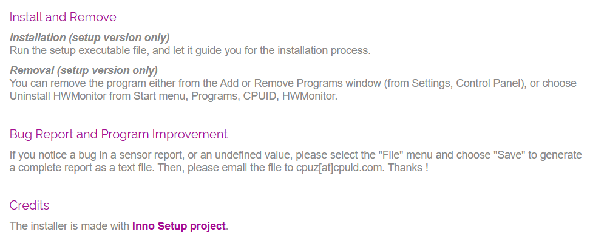The height and width of the screenshot is (246, 590).
Task: Click the Credits heading
Action: pyautogui.click(x=29, y=205)
